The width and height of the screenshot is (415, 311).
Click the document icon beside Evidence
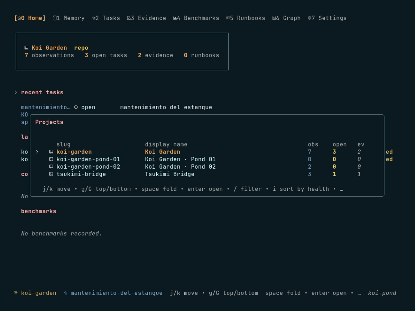[129, 18]
